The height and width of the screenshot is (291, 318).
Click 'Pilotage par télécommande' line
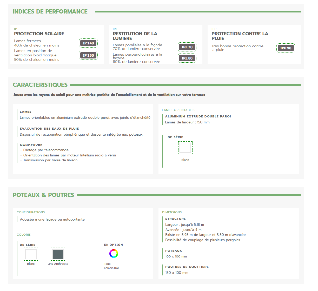click(x=44, y=150)
